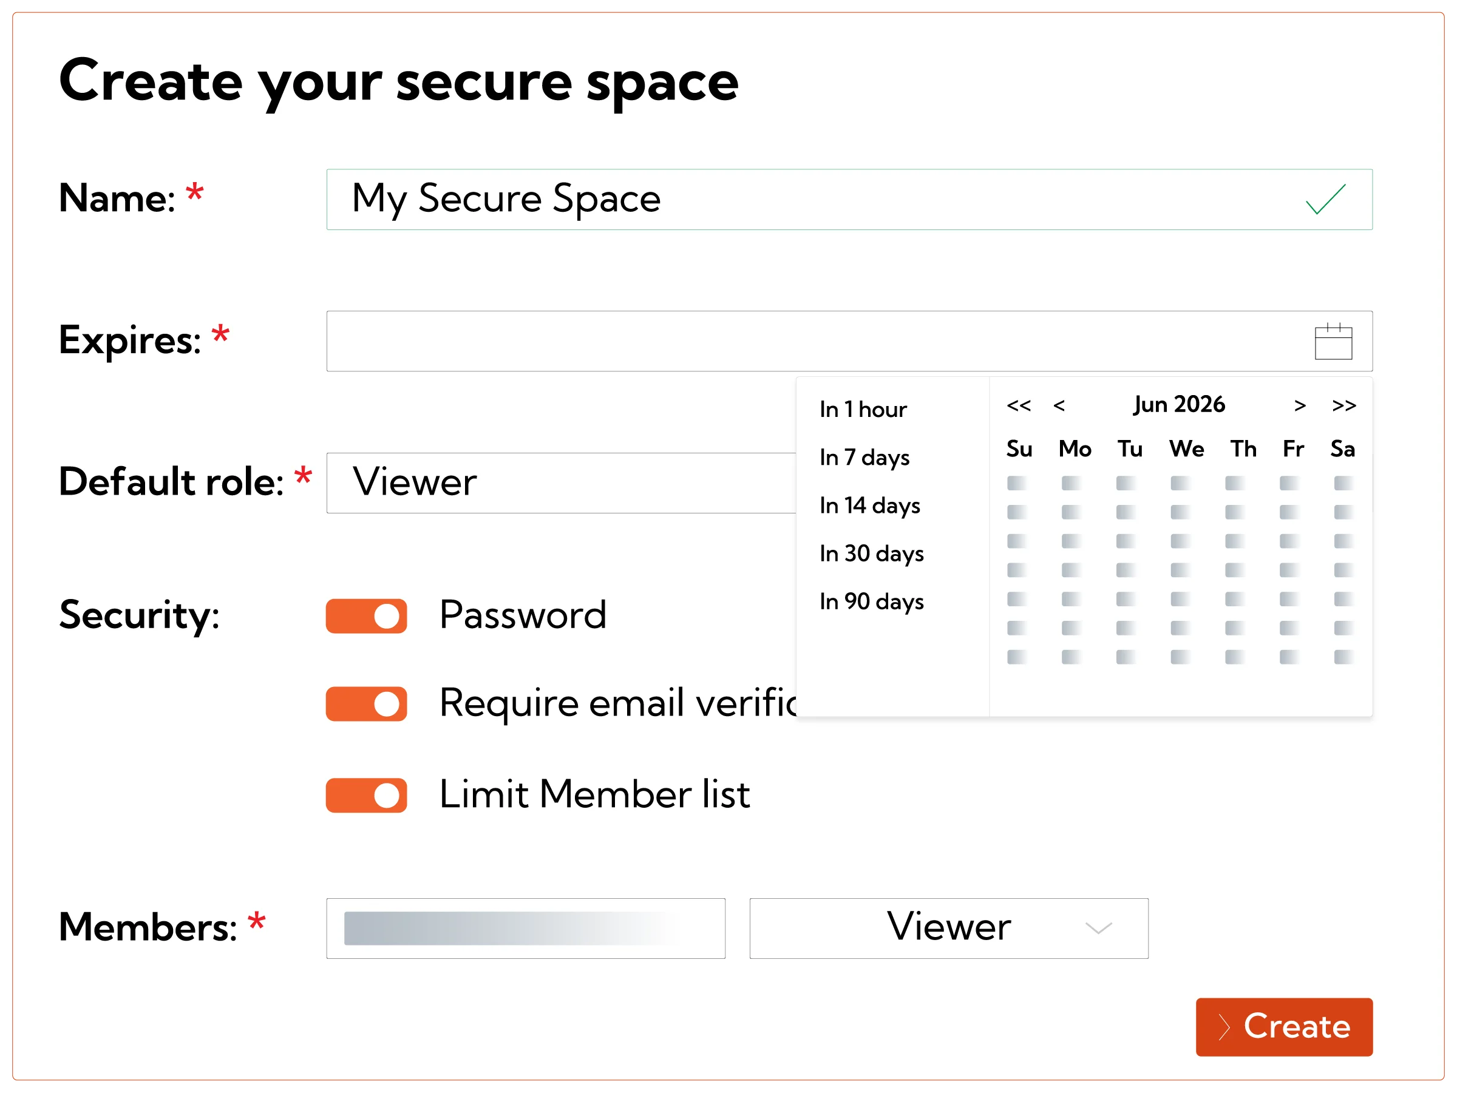Expand the Members Viewer role dropdown
The image size is (1457, 1093).
[x=948, y=928]
